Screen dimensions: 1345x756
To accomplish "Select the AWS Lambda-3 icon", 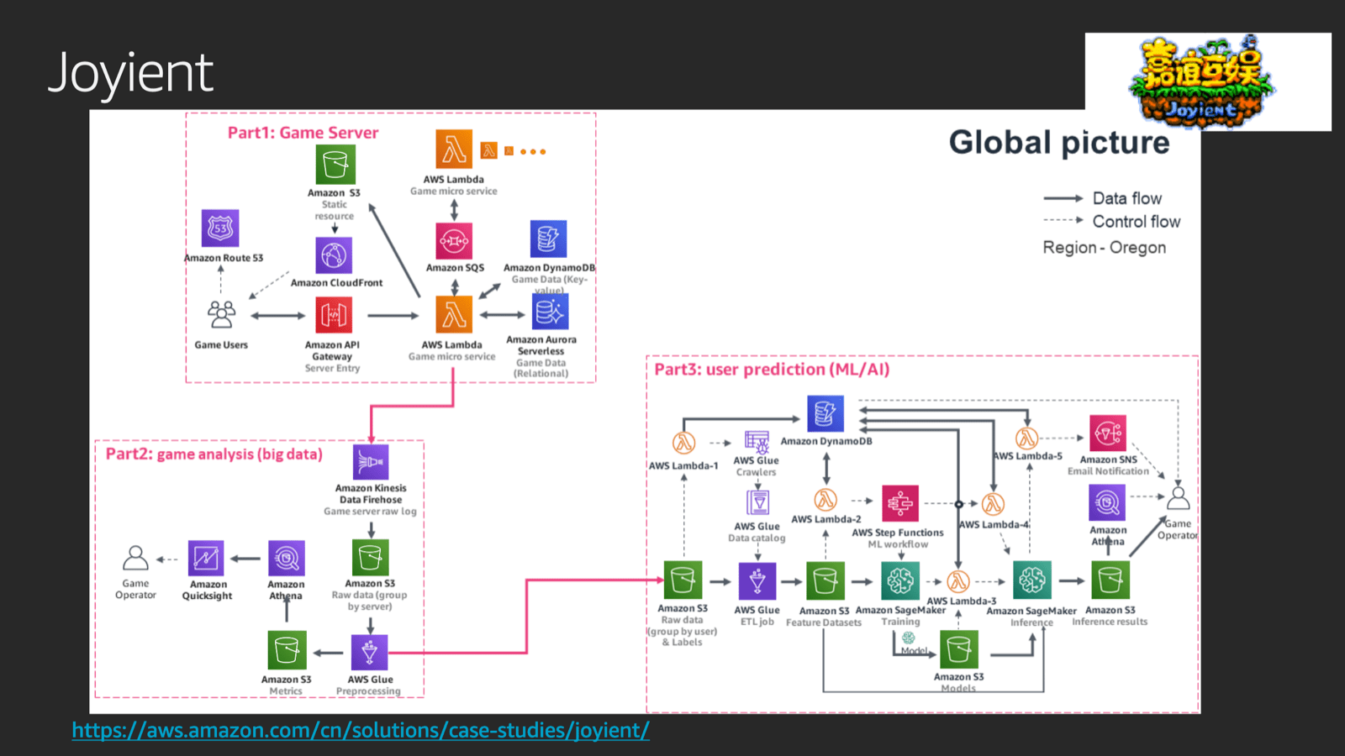I will 958,581.
